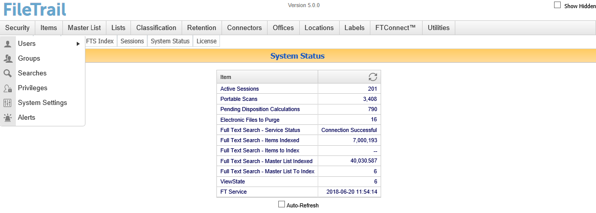Click the Searches magnifier icon

point(8,73)
